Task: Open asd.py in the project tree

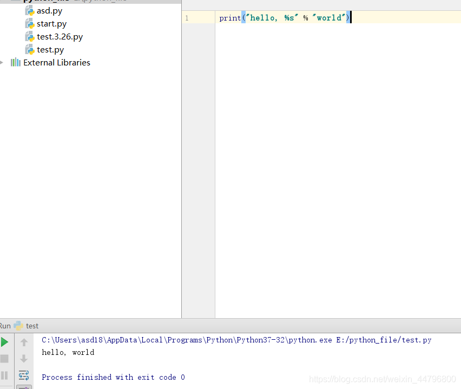Action: (49, 11)
